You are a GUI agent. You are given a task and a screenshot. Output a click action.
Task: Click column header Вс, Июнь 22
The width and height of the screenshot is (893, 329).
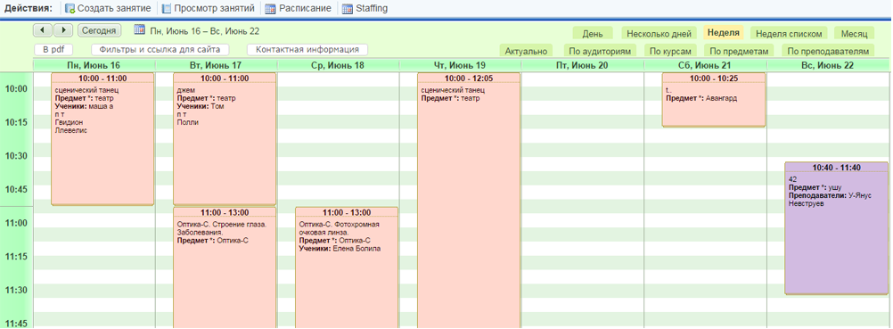[x=827, y=65]
